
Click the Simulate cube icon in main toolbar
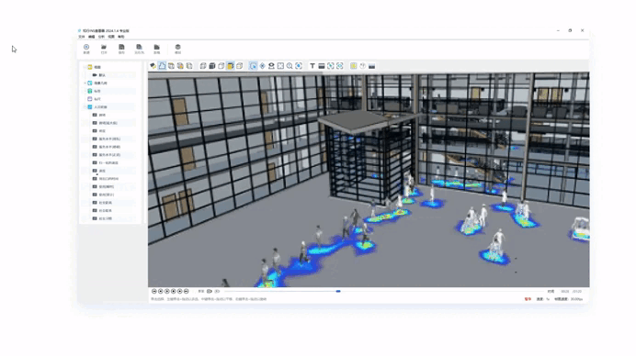click(x=177, y=47)
